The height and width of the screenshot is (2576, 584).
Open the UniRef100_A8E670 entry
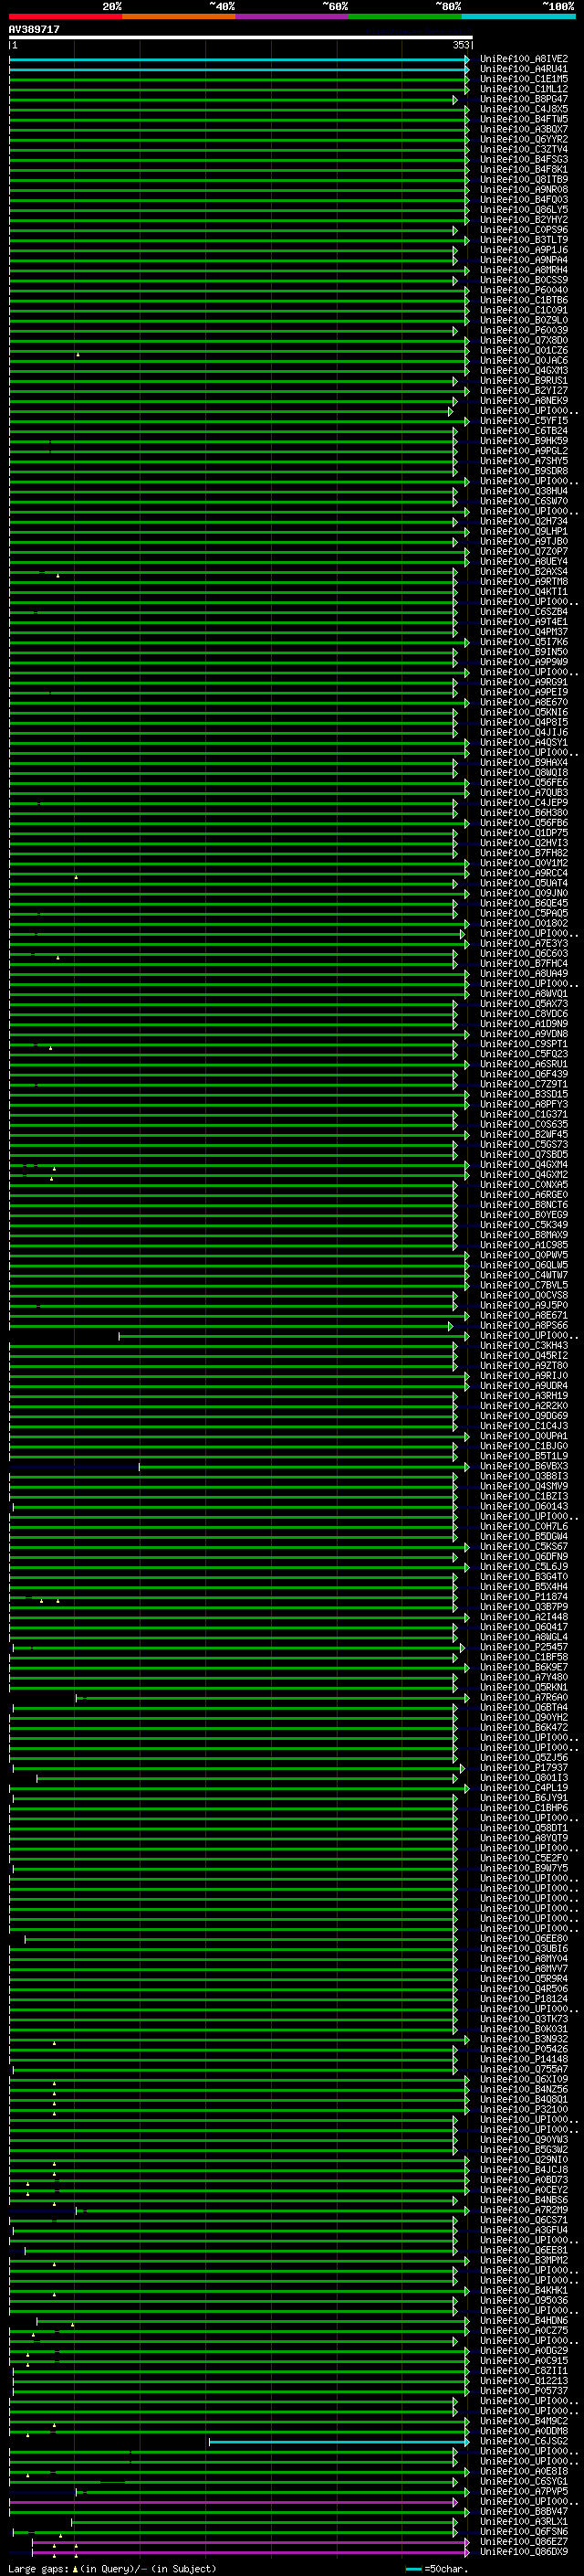pyautogui.click(x=523, y=702)
